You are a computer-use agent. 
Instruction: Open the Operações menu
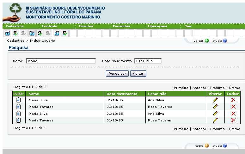(x=157, y=26)
